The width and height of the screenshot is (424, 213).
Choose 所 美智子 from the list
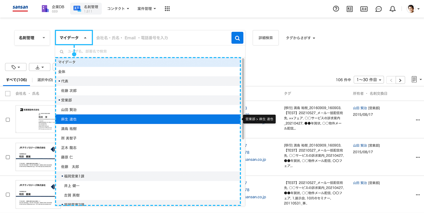click(148, 138)
